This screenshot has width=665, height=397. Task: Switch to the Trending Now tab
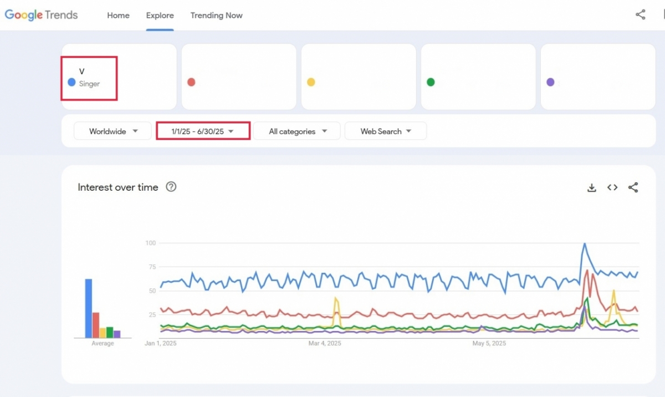[216, 16]
